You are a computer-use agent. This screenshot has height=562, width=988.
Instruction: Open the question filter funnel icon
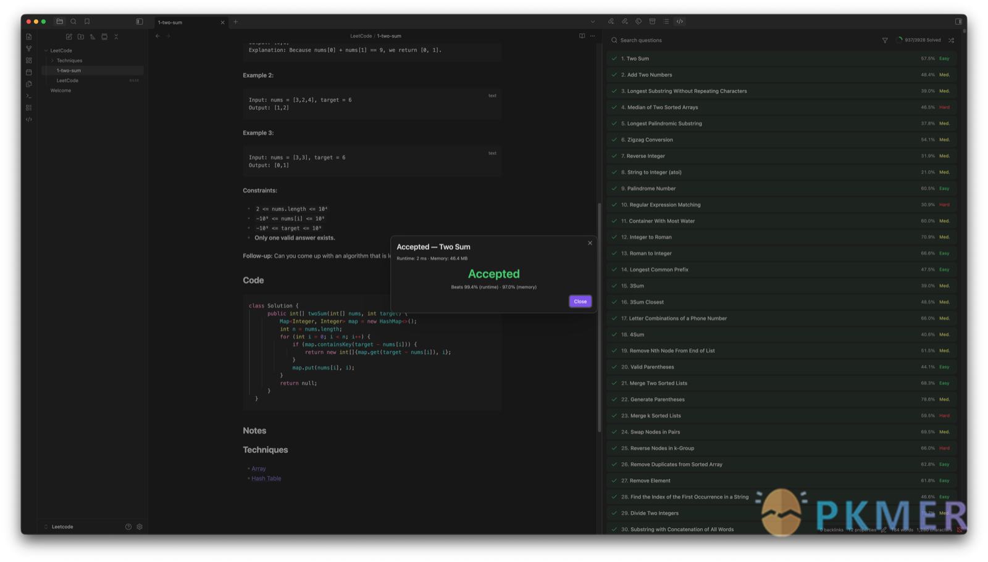885,40
